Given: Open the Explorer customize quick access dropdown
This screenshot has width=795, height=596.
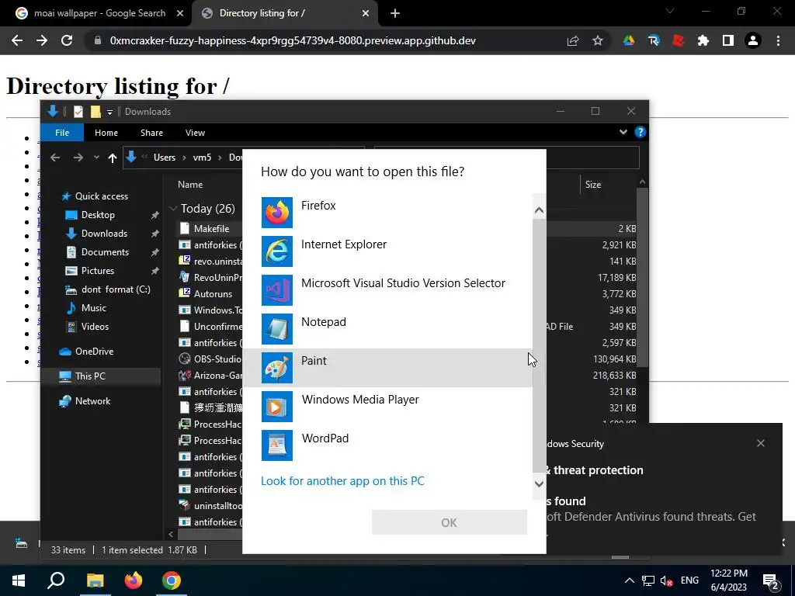Looking at the screenshot, I should 109,112.
